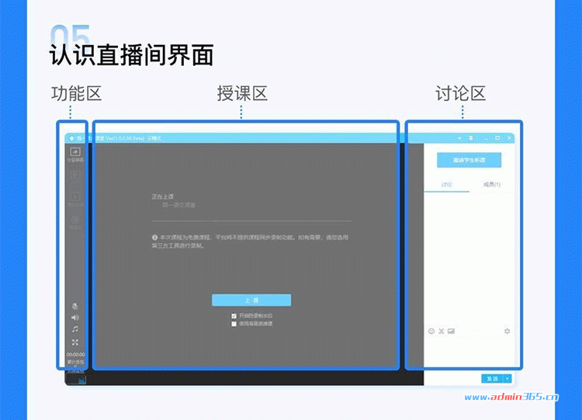Click the blue 上课 start class button
The width and height of the screenshot is (582, 420).
[251, 300]
